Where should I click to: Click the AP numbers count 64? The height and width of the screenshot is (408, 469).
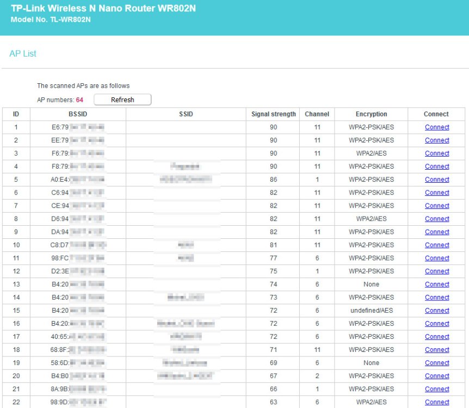(79, 100)
